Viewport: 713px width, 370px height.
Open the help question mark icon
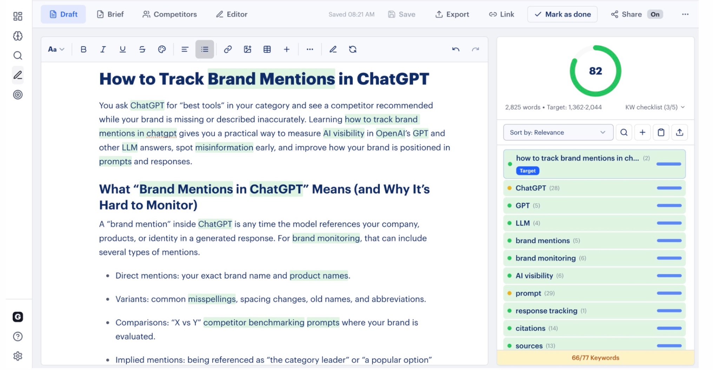[x=18, y=337]
